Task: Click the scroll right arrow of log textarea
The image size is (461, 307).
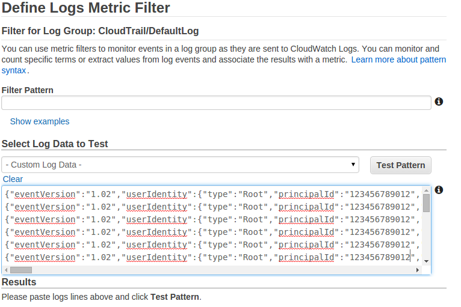Action: point(418,270)
